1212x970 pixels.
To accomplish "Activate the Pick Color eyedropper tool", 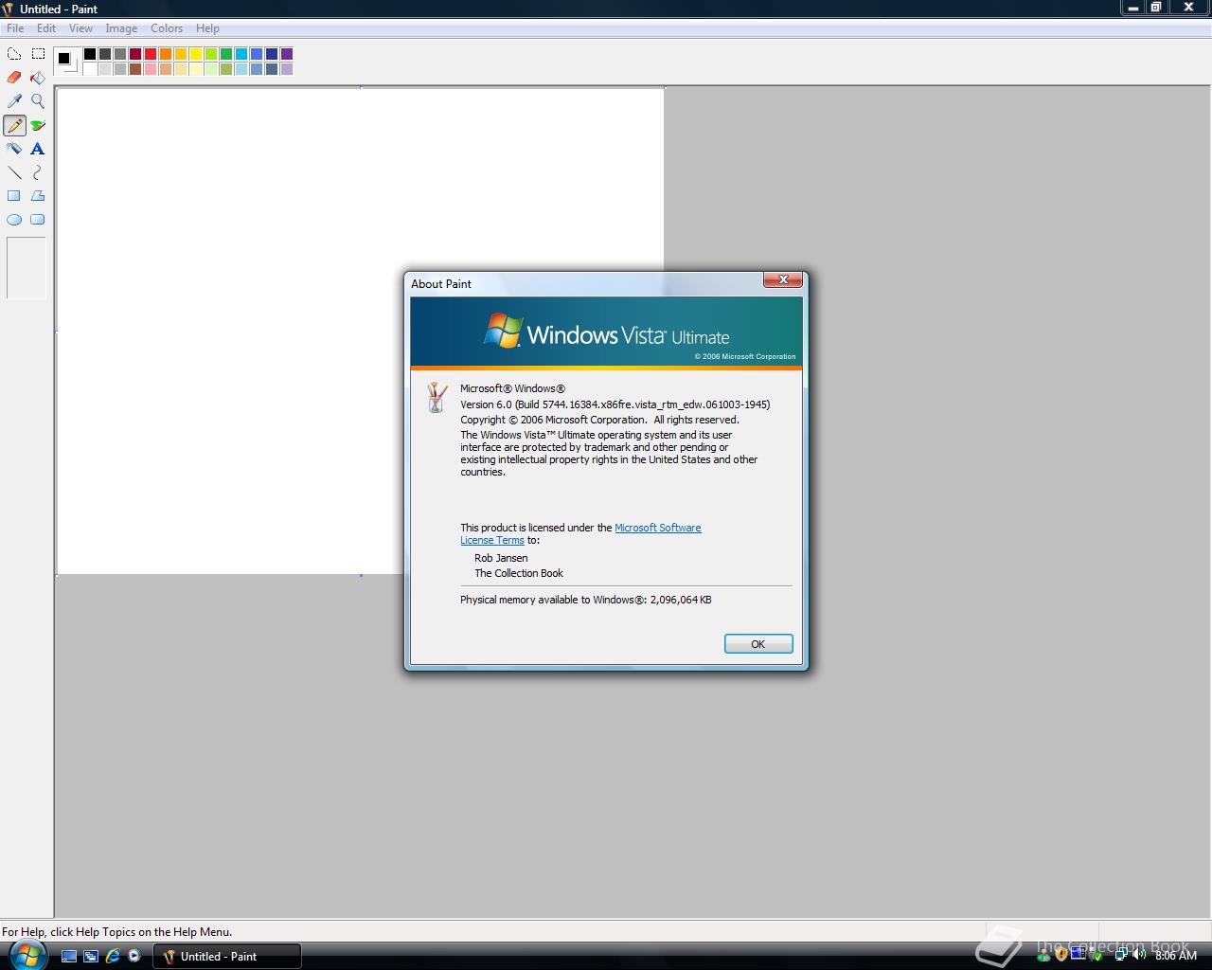I will [x=14, y=101].
